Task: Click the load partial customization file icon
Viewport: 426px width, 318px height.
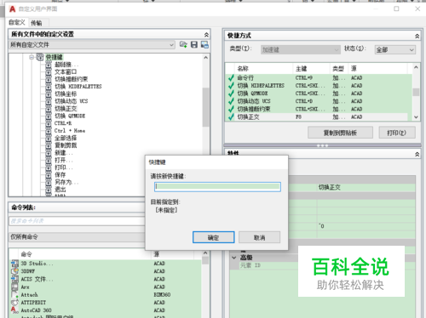Action: click(x=183, y=45)
